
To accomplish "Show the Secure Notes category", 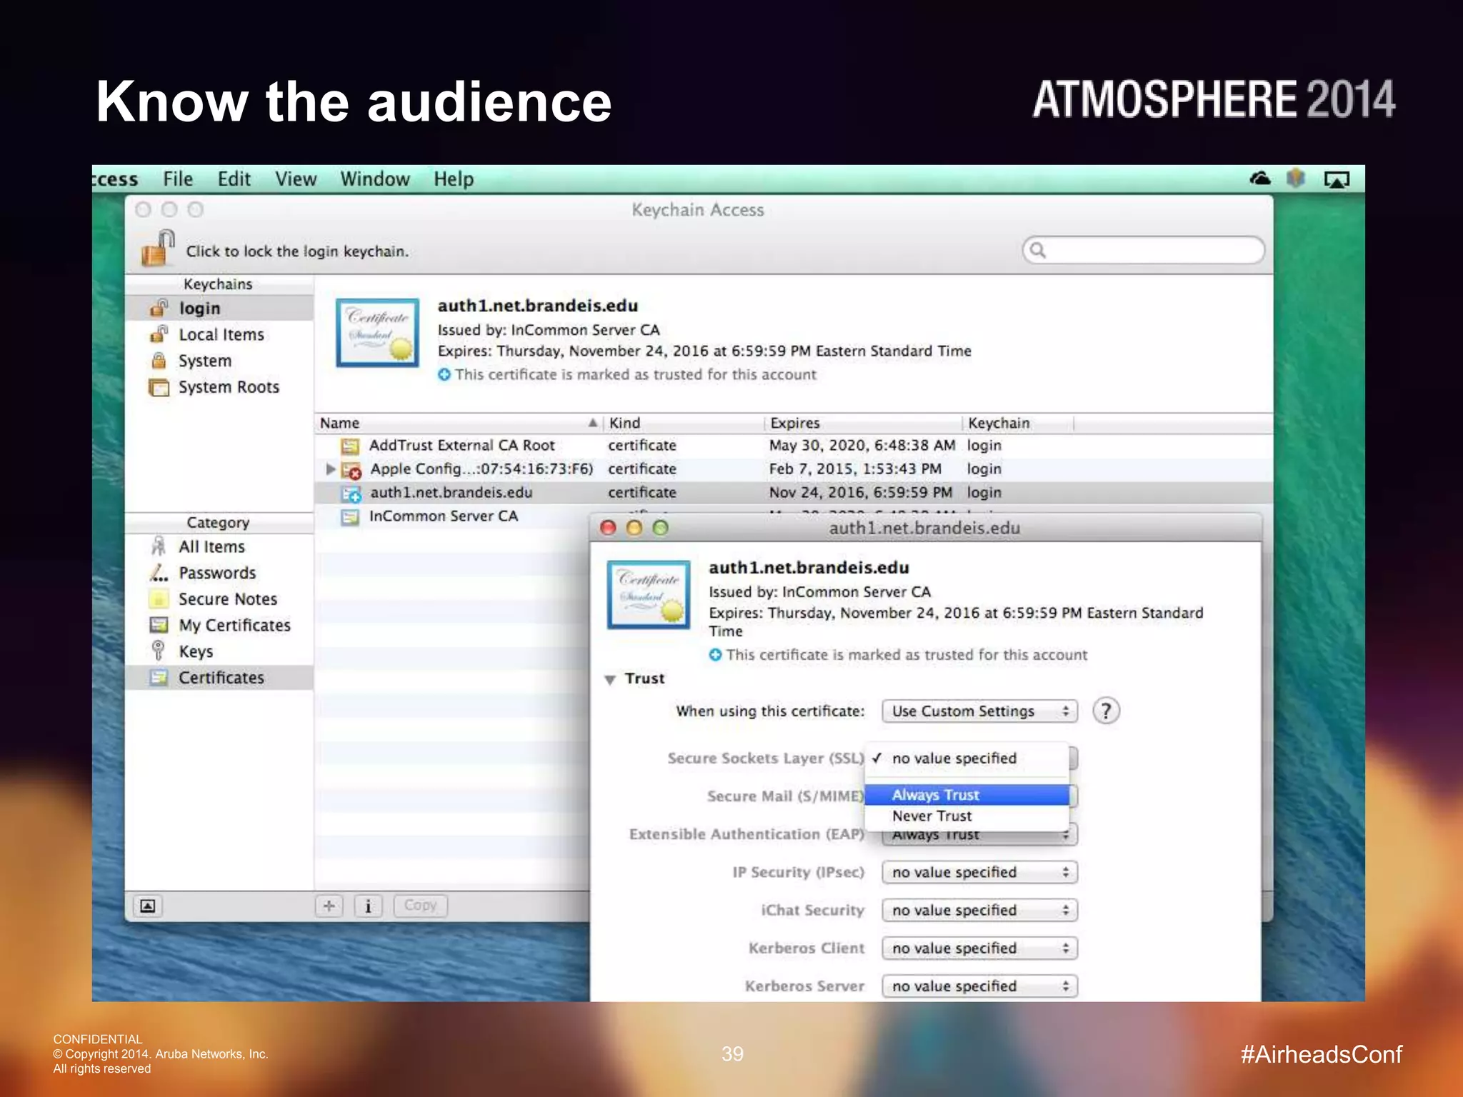I will pyautogui.click(x=219, y=599).
